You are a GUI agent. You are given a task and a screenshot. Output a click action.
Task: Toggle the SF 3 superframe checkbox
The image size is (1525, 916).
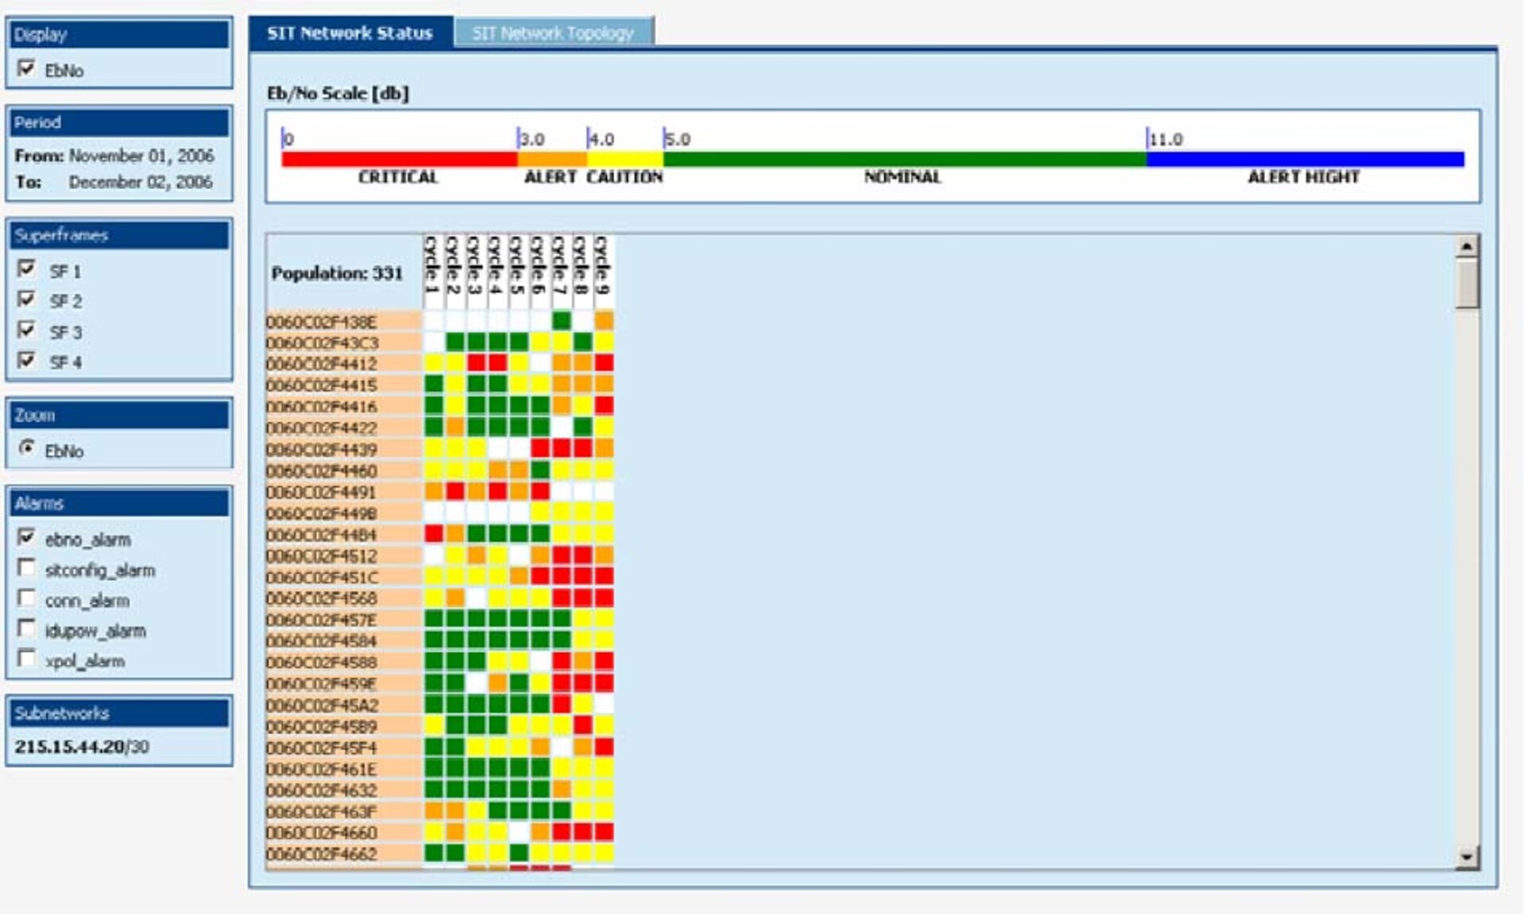[26, 330]
